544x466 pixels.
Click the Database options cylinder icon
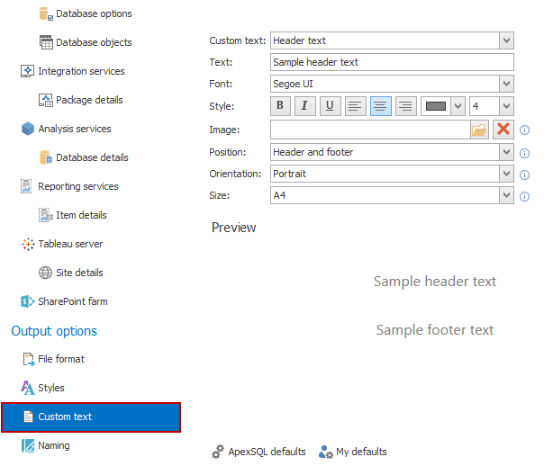point(46,13)
